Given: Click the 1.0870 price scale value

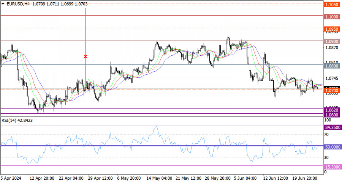Looking at the screenshot, I should tap(331, 48).
